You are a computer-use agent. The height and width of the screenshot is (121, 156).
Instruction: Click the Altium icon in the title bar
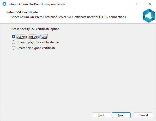pos(4,4)
